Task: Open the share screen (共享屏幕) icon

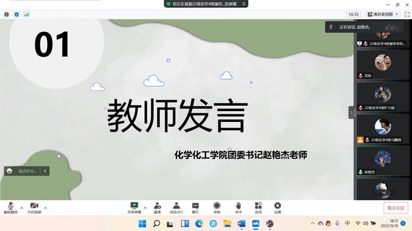Action: click(x=134, y=208)
